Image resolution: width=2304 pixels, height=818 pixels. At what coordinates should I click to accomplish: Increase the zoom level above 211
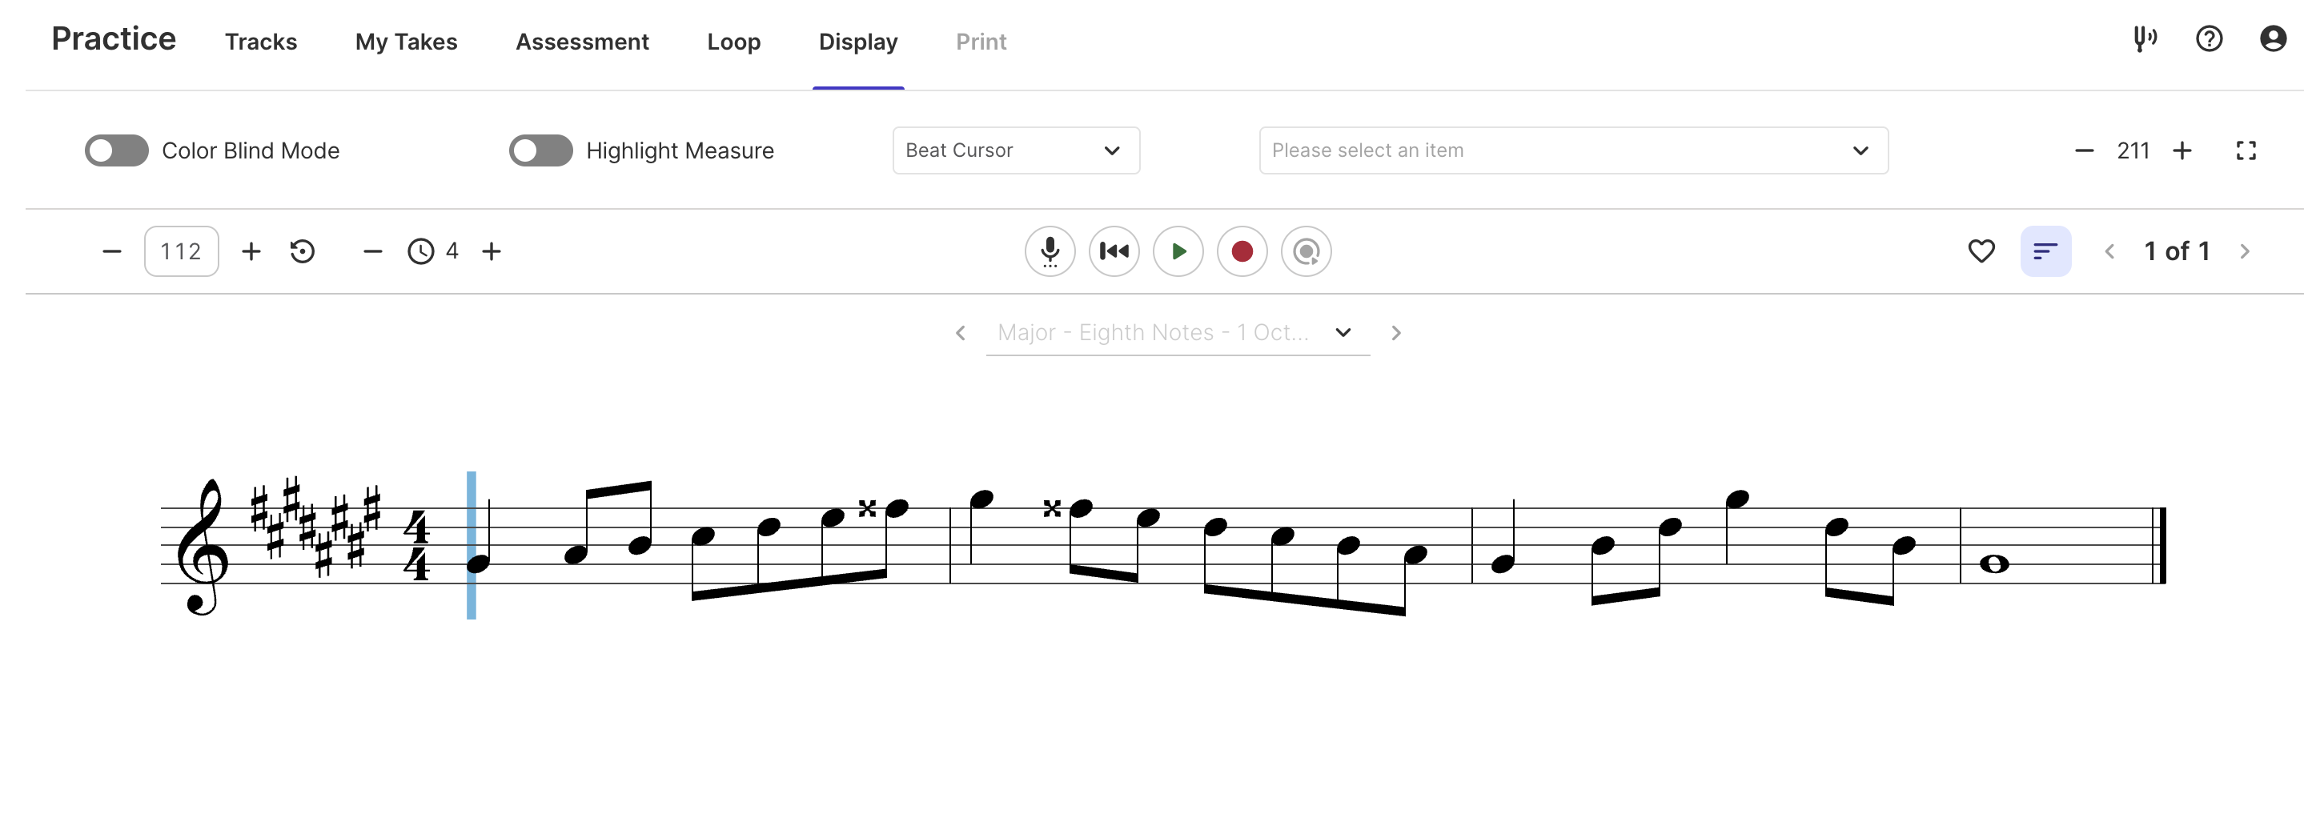(x=2182, y=151)
